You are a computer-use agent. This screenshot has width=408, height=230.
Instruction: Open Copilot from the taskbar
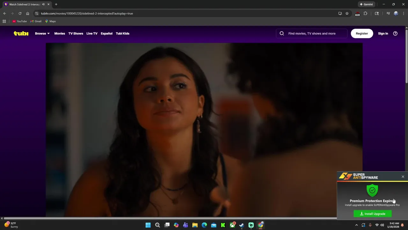click(x=176, y=225)
